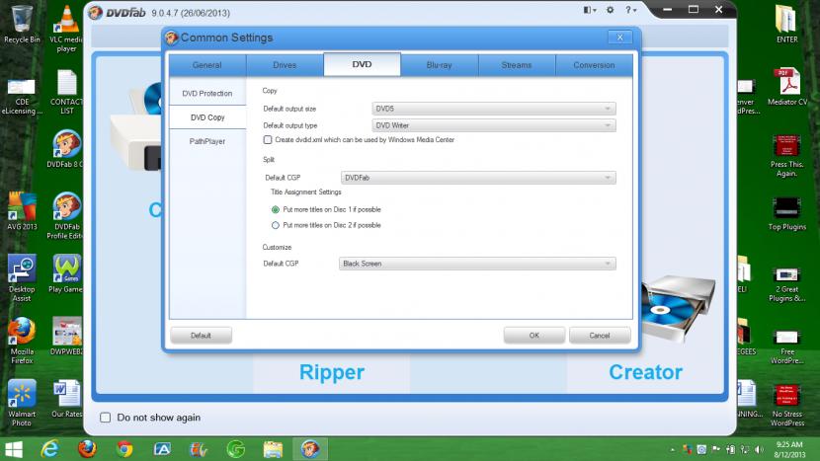
Task: Select Put more titles on Disc 1
Action: pos(276,209)
